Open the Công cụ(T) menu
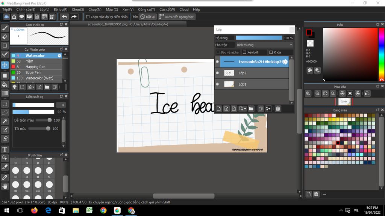 point(146,9)
